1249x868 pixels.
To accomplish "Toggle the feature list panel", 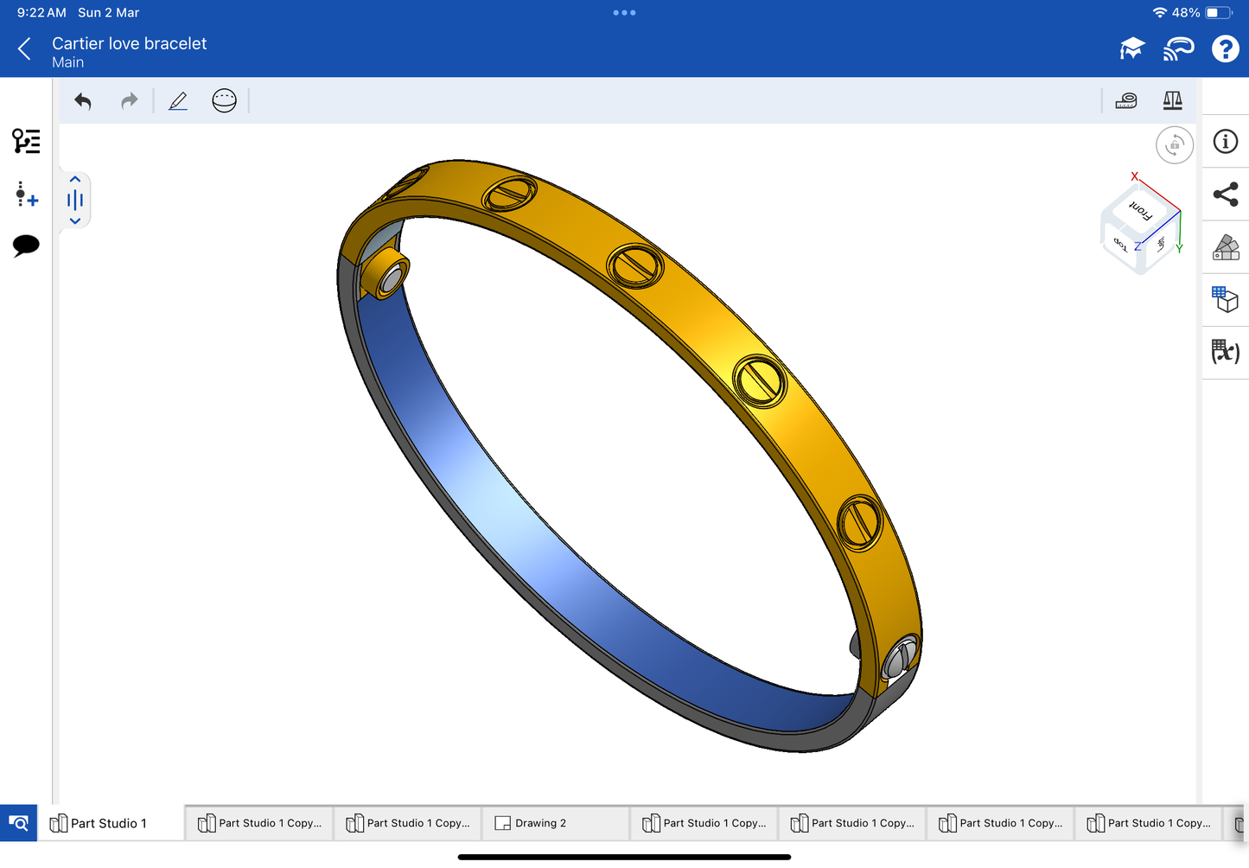I will [x=26, y=141].
